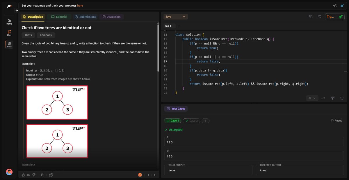This screenshot has width=349, height=180.
Task: Open the font size 16 dropdown
Action: pos(312,98)
